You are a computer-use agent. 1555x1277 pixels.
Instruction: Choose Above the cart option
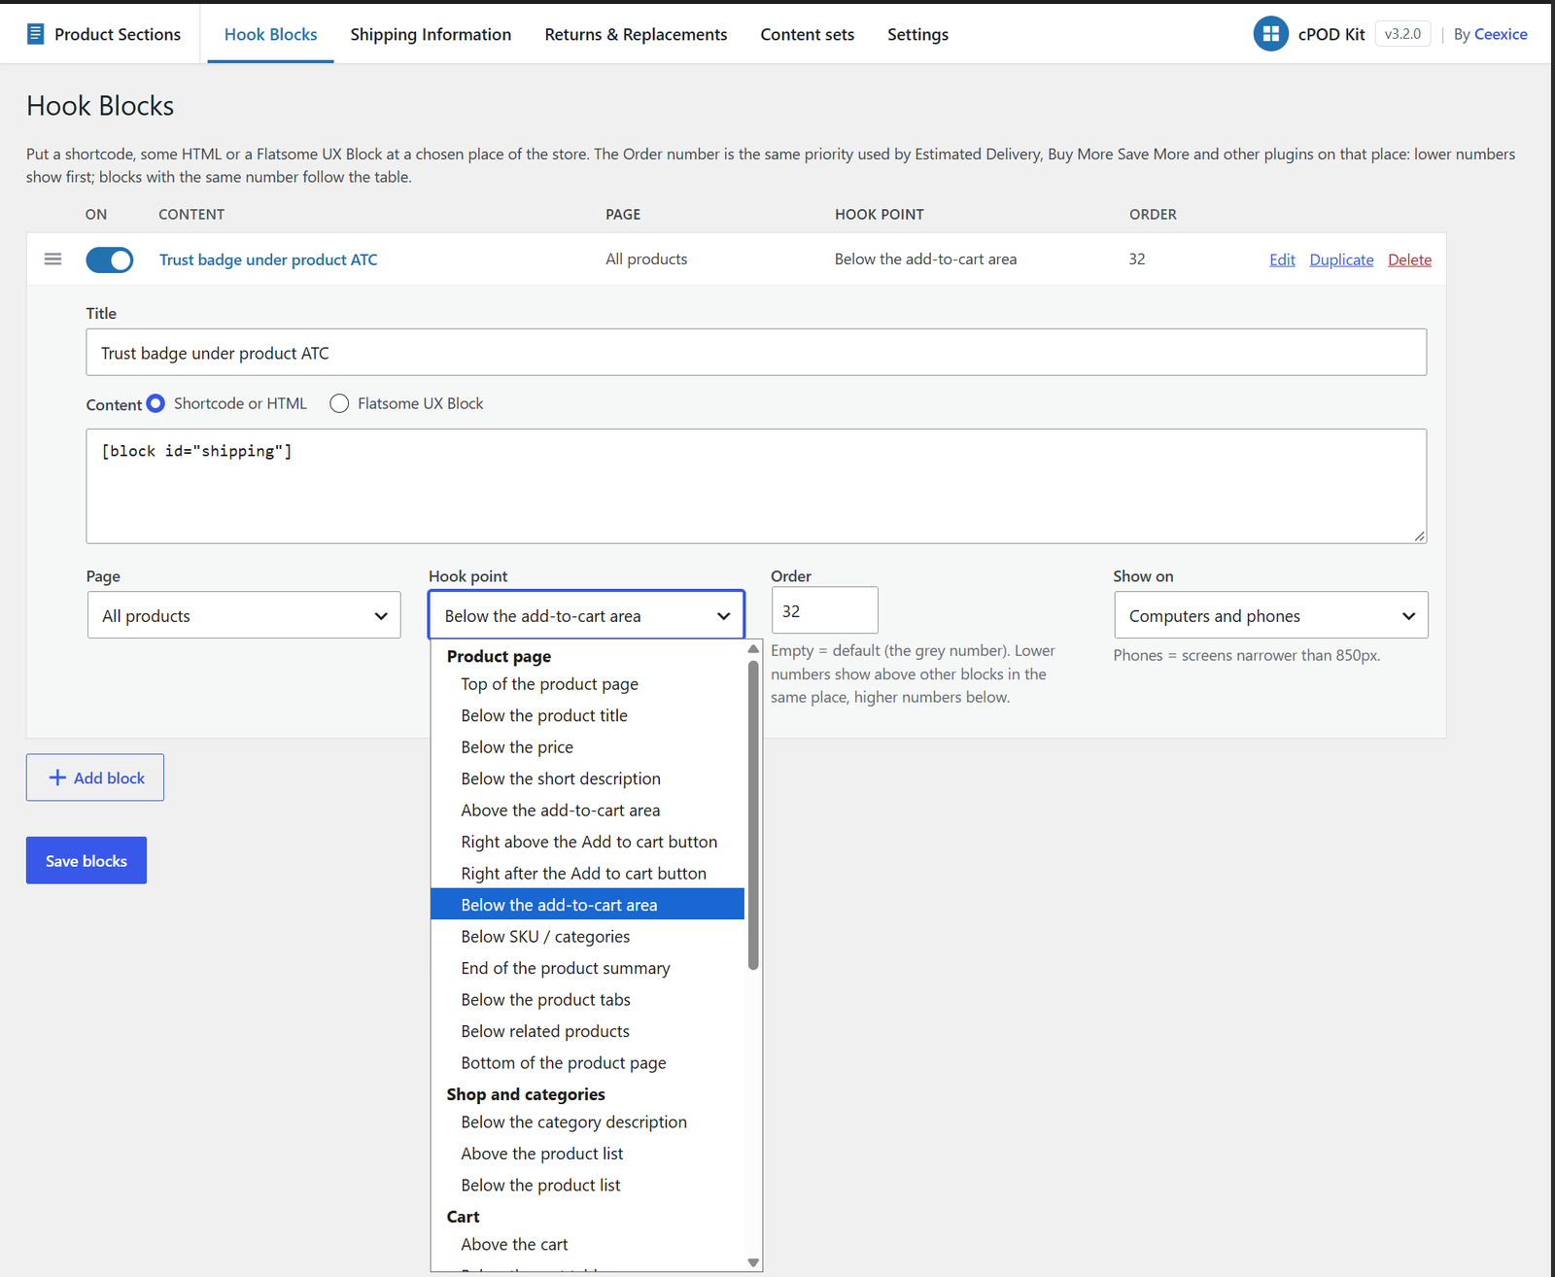tap(587, 1245)
